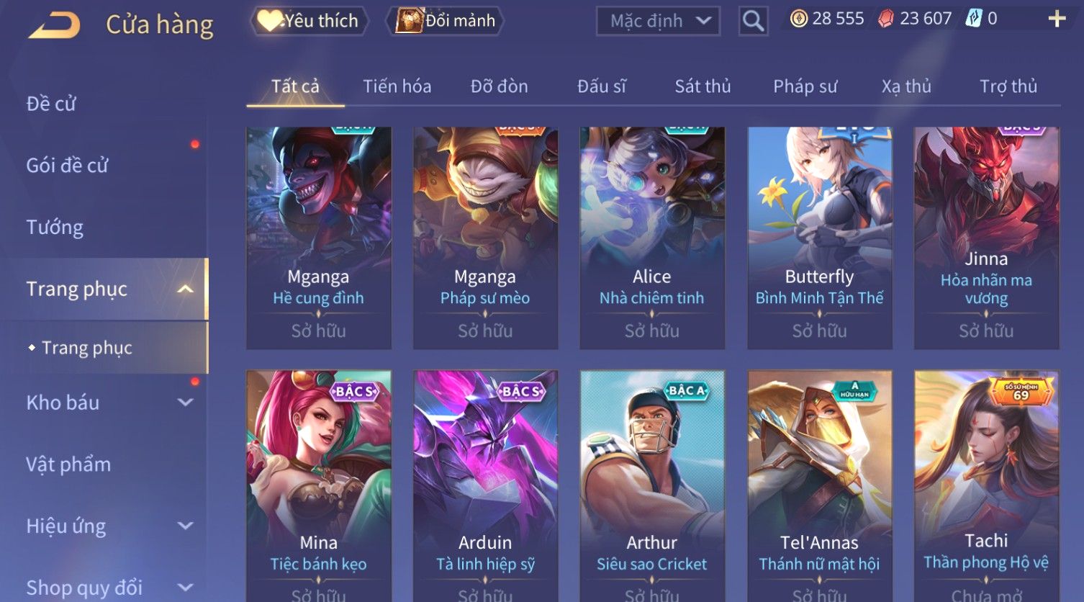Switch to the Sát thủ tab
This screenshot has width=1084, height=602.
coord(703,86)
